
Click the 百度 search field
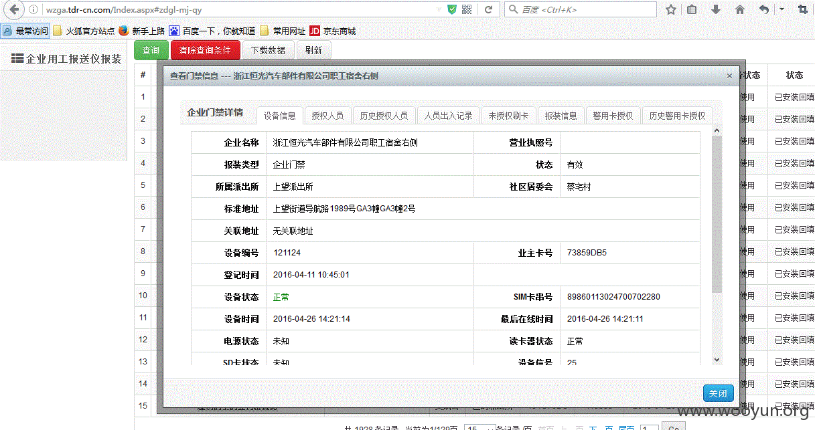tap(581, 10)
